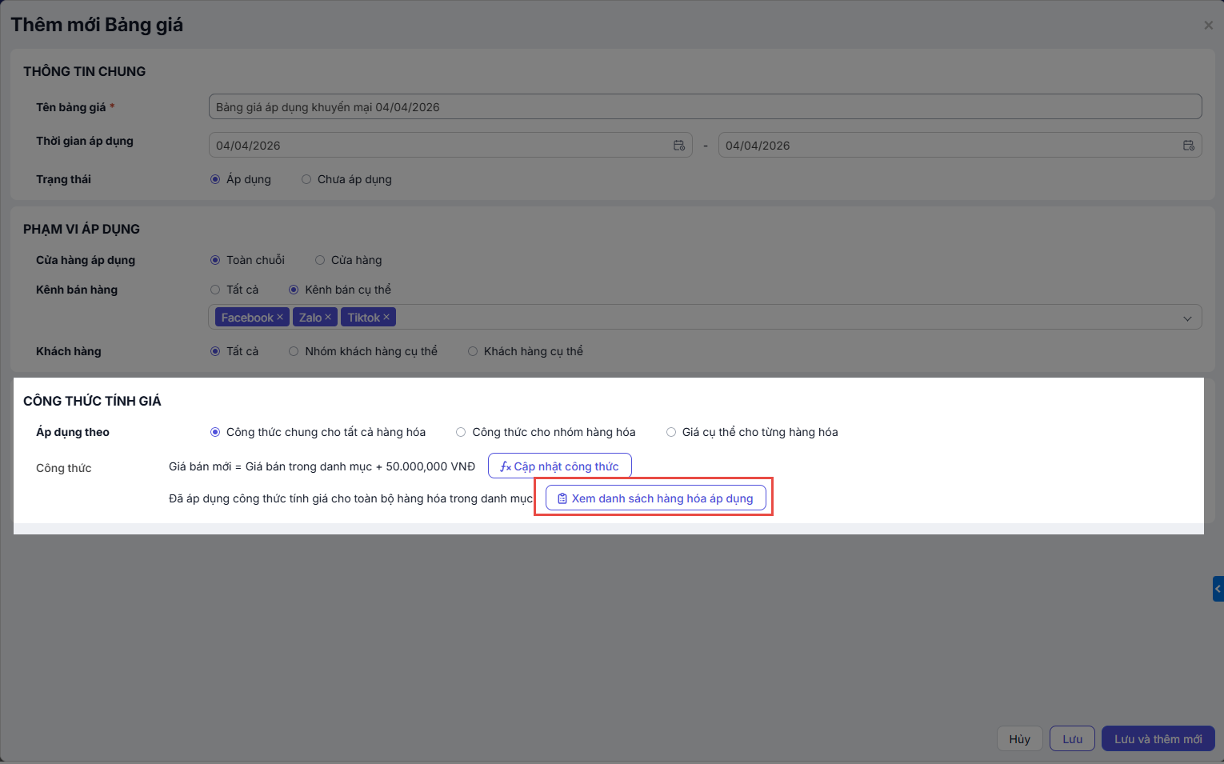Choose Khách hàng cụ thể radio option

[x=473, y=351]
